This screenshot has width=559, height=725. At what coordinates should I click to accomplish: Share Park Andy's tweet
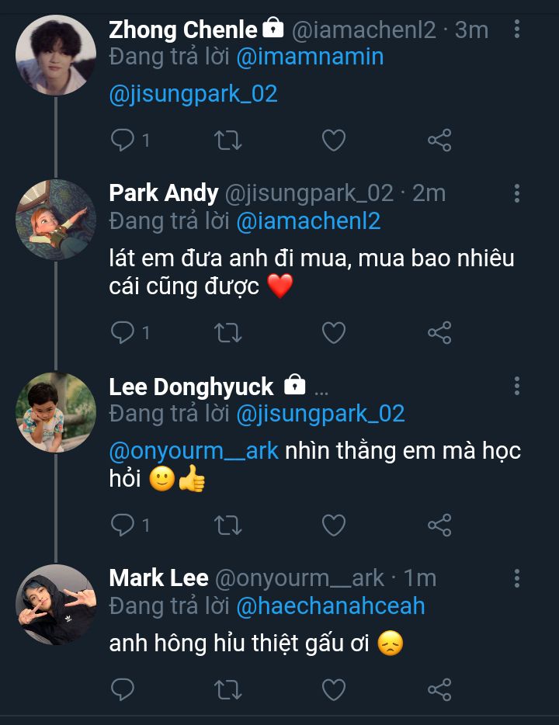pyautogui.click(x=439, y=333)
